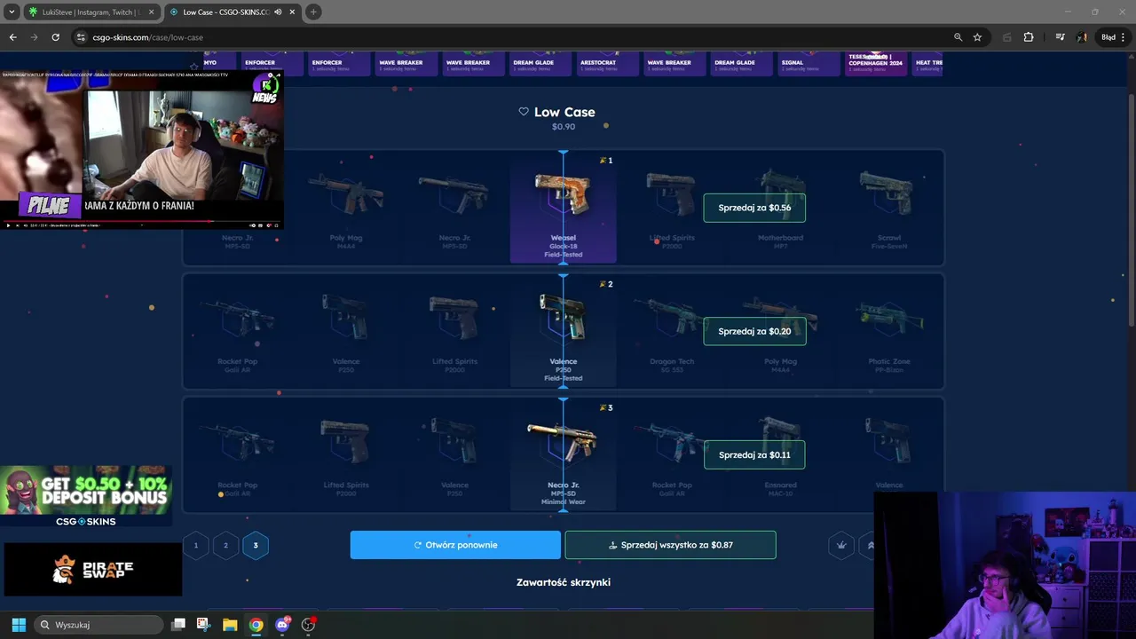The image size is (1136, 639).
Task: Open the OBS icon in the taskbar
Action: (309, 625)
